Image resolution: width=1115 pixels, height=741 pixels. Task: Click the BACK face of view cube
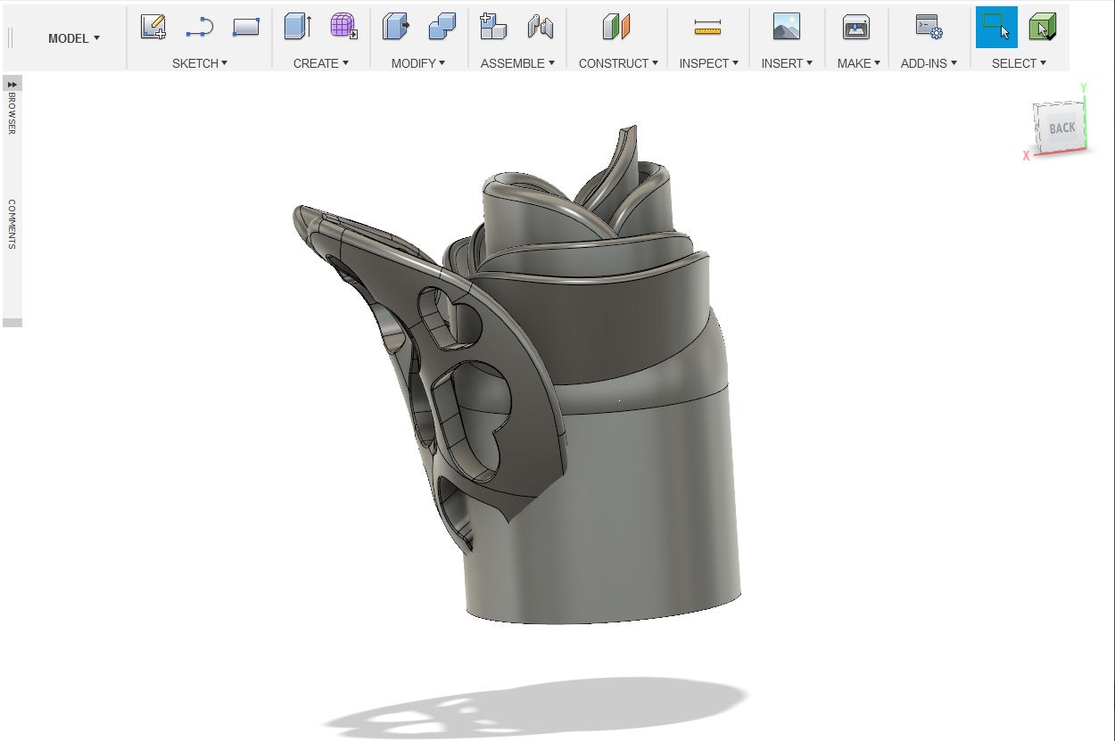coord(1061,128)
